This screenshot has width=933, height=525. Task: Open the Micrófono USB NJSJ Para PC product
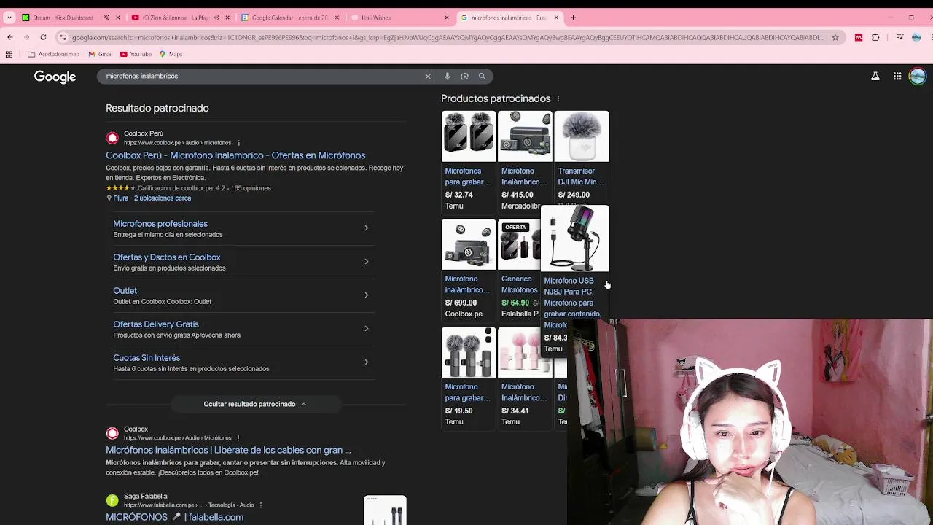[574, 280]
